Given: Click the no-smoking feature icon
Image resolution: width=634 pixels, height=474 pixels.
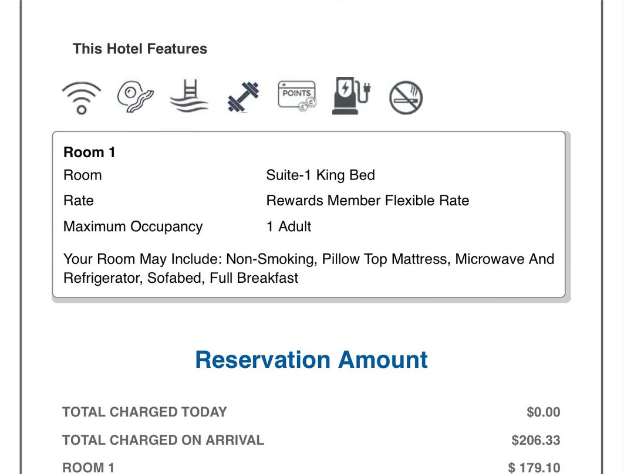Looking at the screenshot, I should pyautogui.click(x=406, y=97).
